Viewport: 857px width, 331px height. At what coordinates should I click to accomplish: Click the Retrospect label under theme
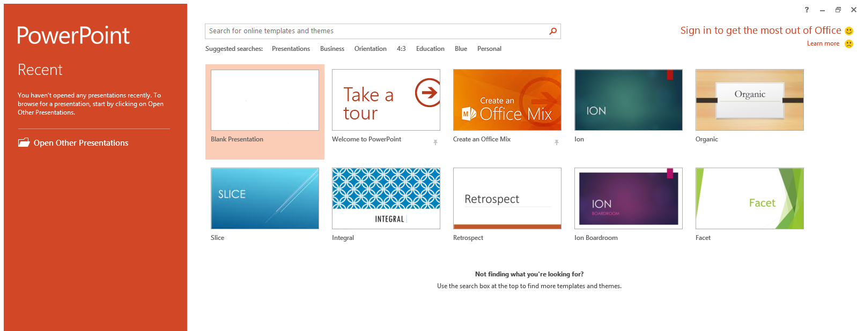point(468,238)
